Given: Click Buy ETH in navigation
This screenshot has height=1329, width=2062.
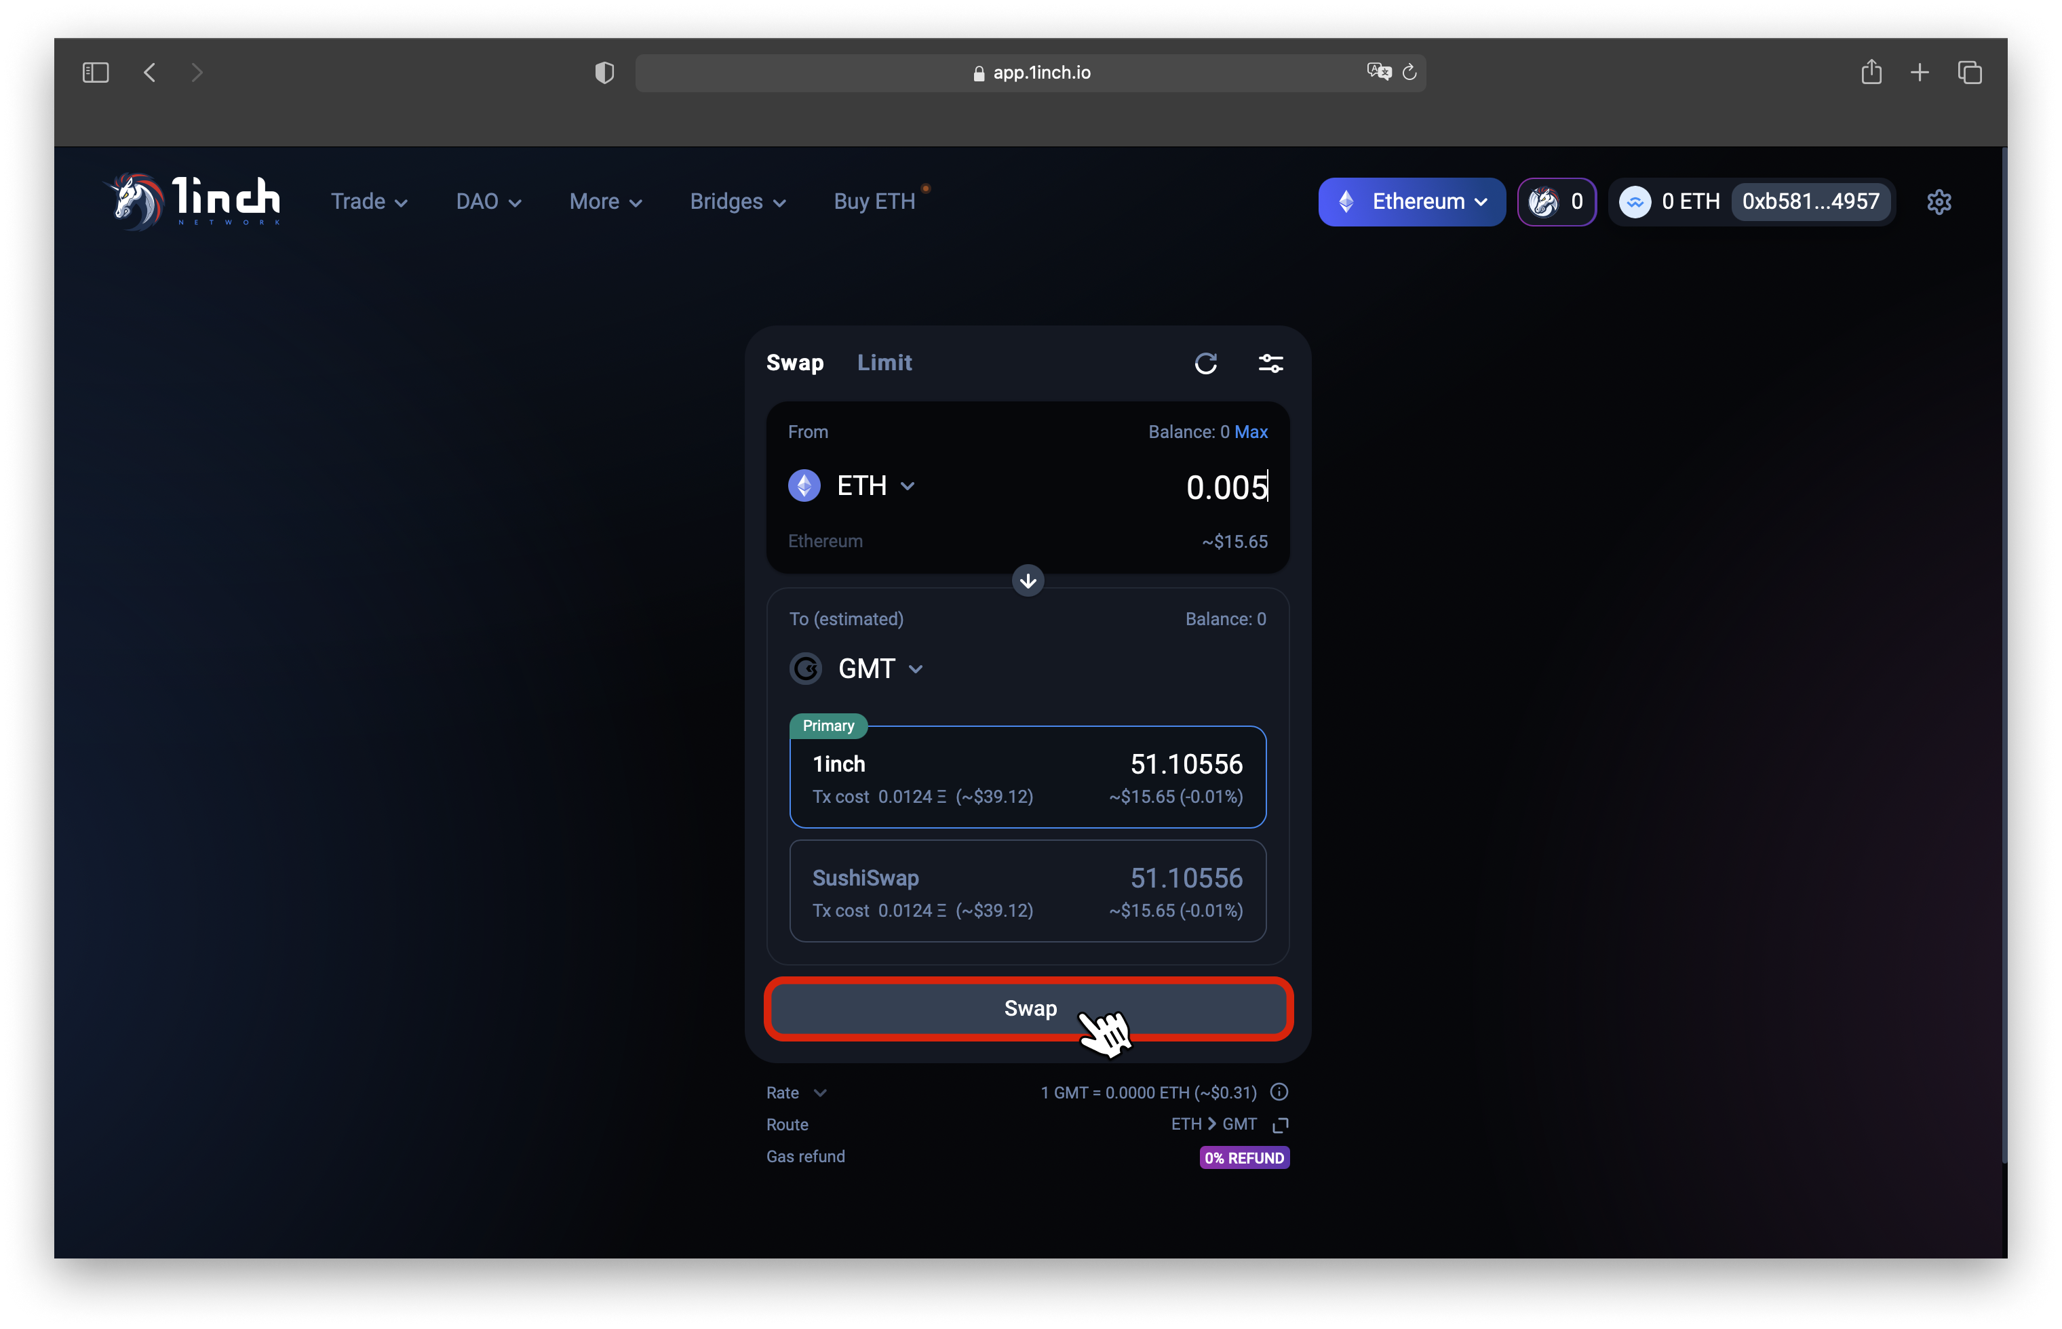Looking at the screenshot, I should pos(874,201).
